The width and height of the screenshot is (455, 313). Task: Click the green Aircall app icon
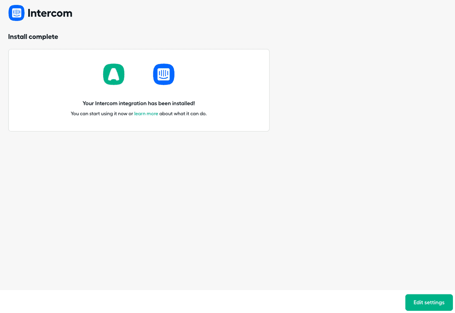click(x=114, y=74)
